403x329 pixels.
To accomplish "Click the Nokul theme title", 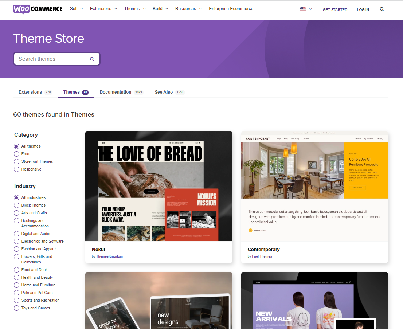I will coord(98,249).
